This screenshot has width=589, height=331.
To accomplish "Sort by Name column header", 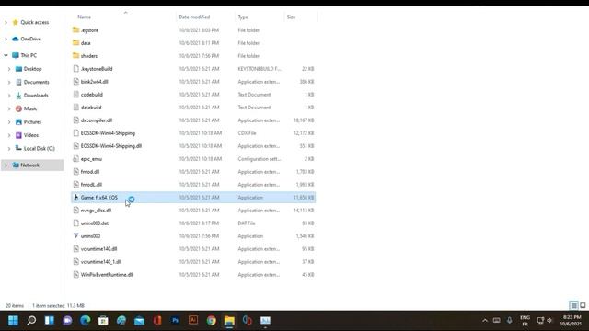I will pos(84,17).
